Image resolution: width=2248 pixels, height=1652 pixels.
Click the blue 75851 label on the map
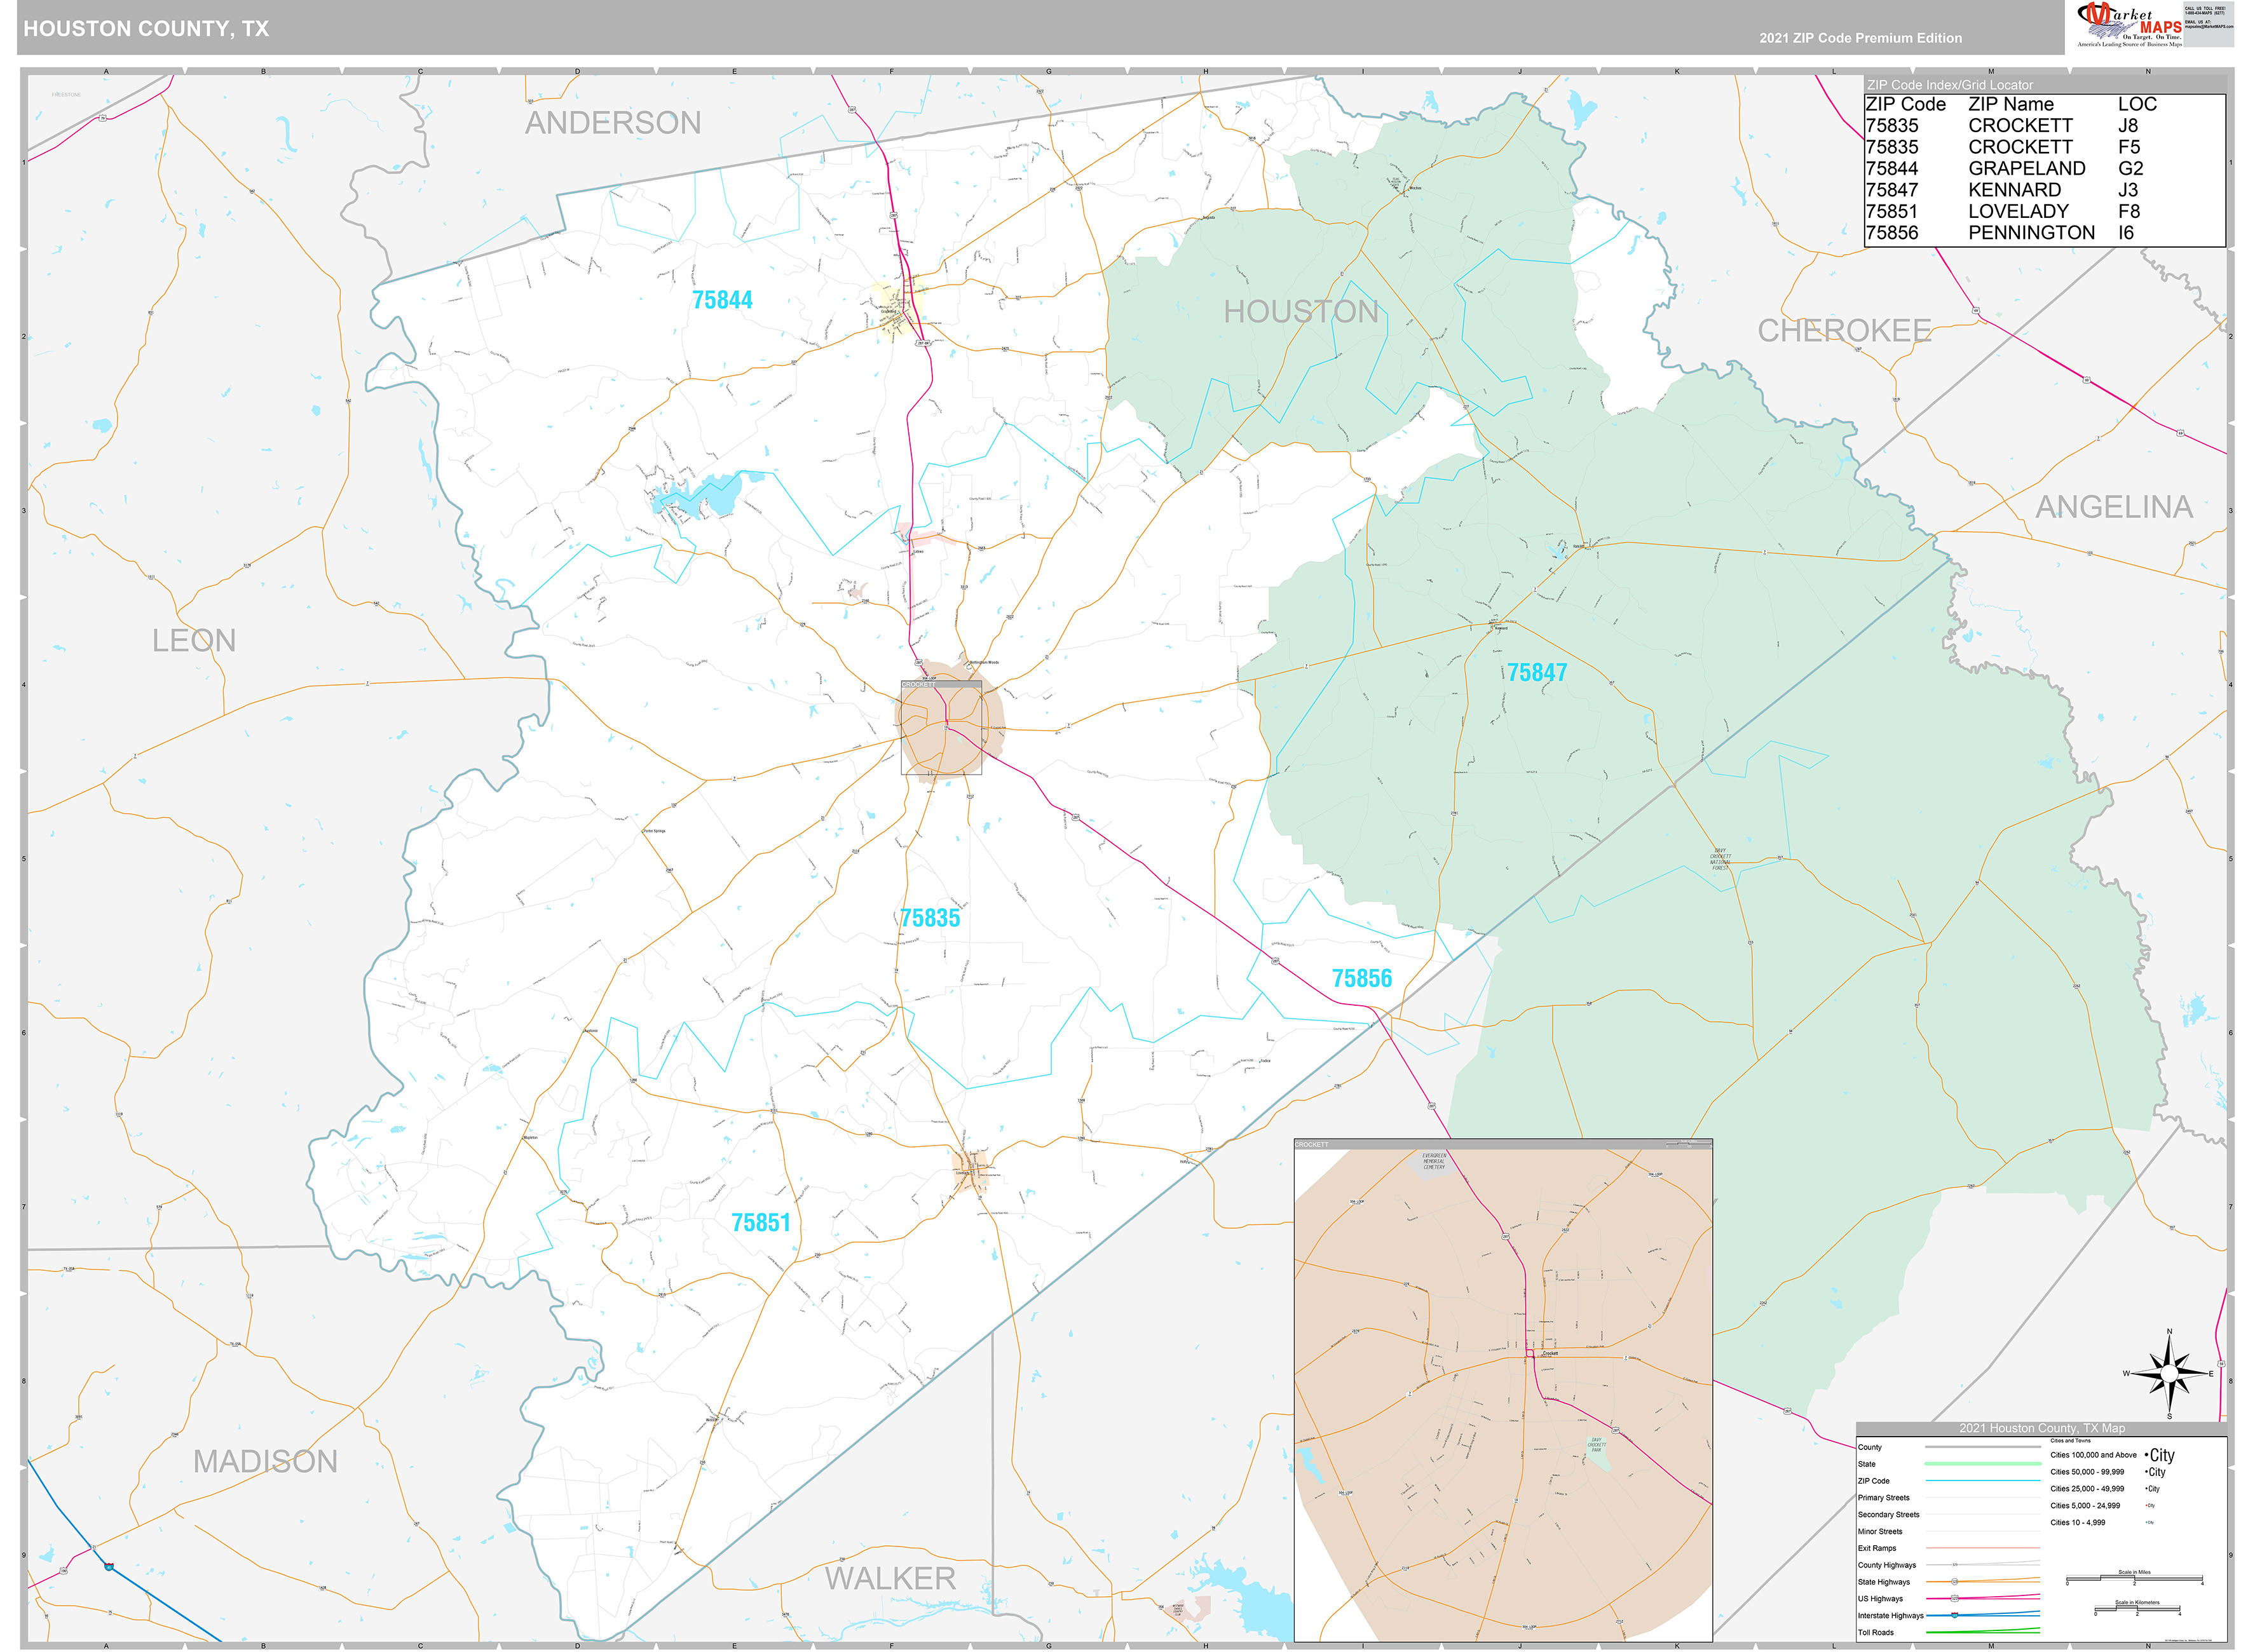[x=760, y=1222]
